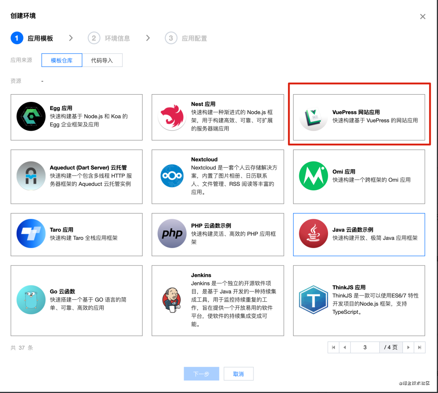Viewport: 438px width, 393px height.
Task: Click the Jenkins butler logo
Action: pyautogui.click(x=172, y=300)
